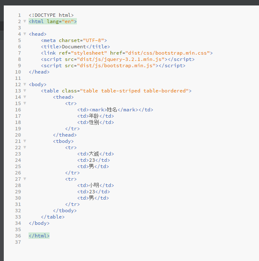
Task: Click the opening <thead> tag on line 14
Action: tap(63, 97)
